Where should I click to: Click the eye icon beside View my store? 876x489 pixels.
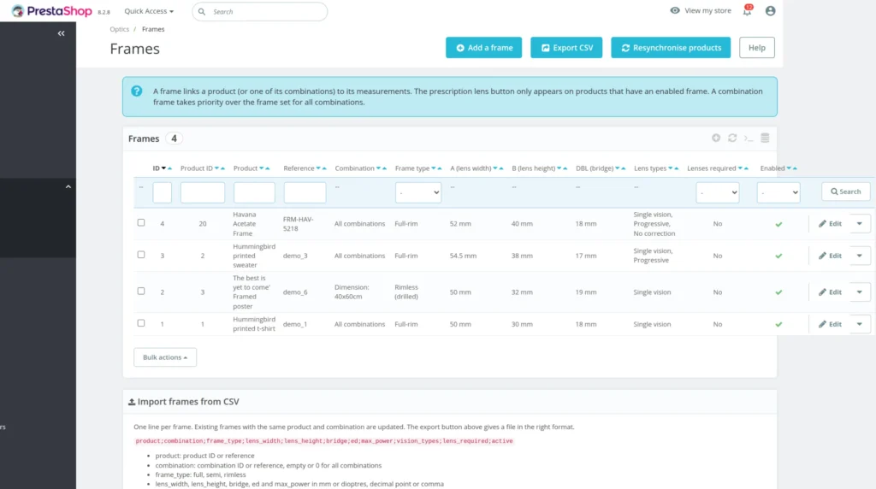coord(675,10)
